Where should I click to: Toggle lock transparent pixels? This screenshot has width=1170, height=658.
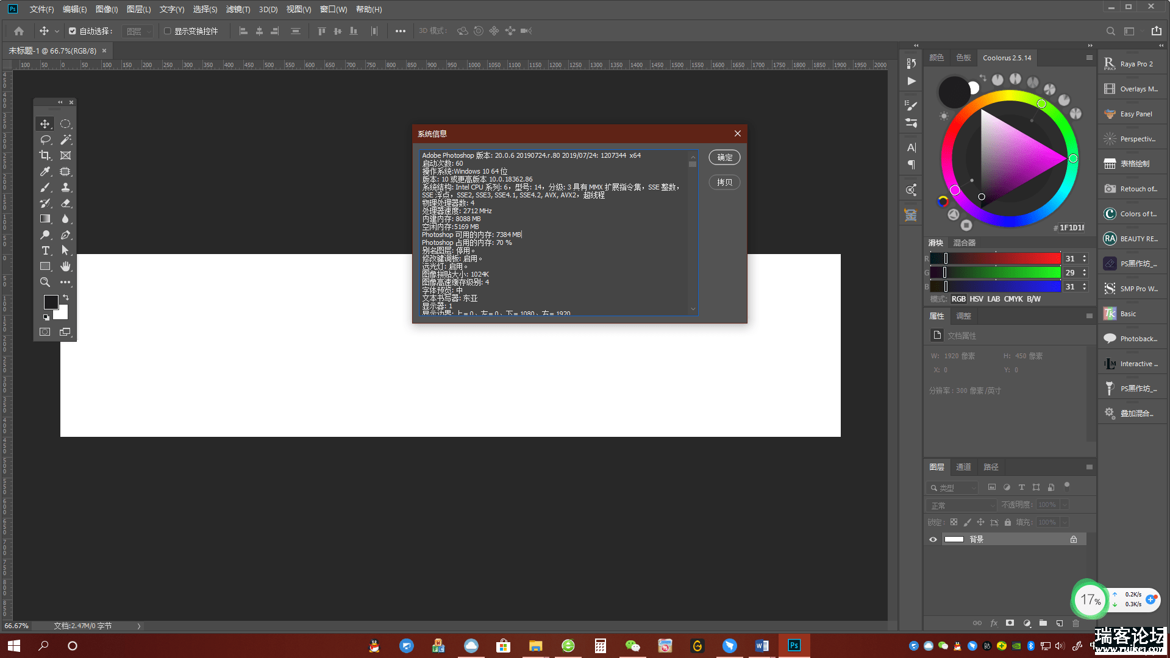coord(954,522)
